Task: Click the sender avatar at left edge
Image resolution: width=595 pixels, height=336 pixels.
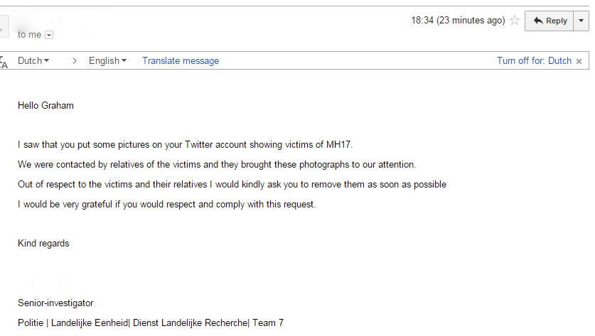Action: 4,28
